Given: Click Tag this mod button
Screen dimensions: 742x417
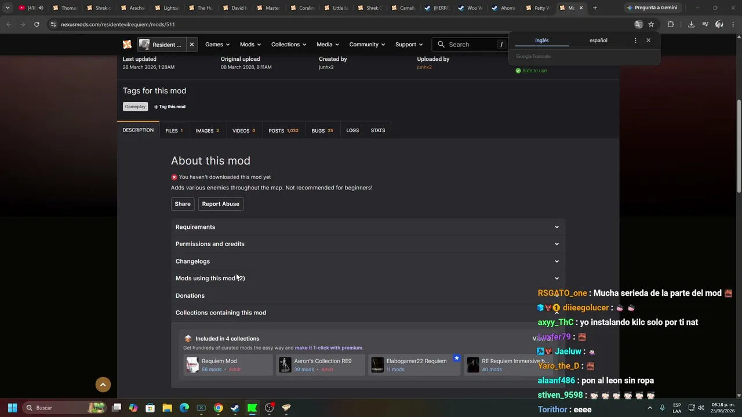Looking at the screenshot, I should pyautogui.click(x=170, y=107).
